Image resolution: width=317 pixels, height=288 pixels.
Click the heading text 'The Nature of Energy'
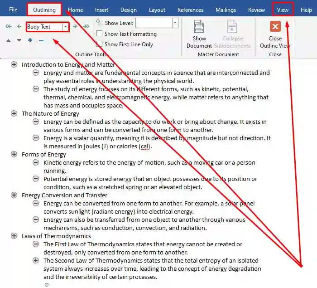tap(50, 114)
